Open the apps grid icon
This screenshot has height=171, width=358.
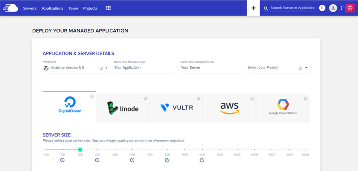click(108, 8)
